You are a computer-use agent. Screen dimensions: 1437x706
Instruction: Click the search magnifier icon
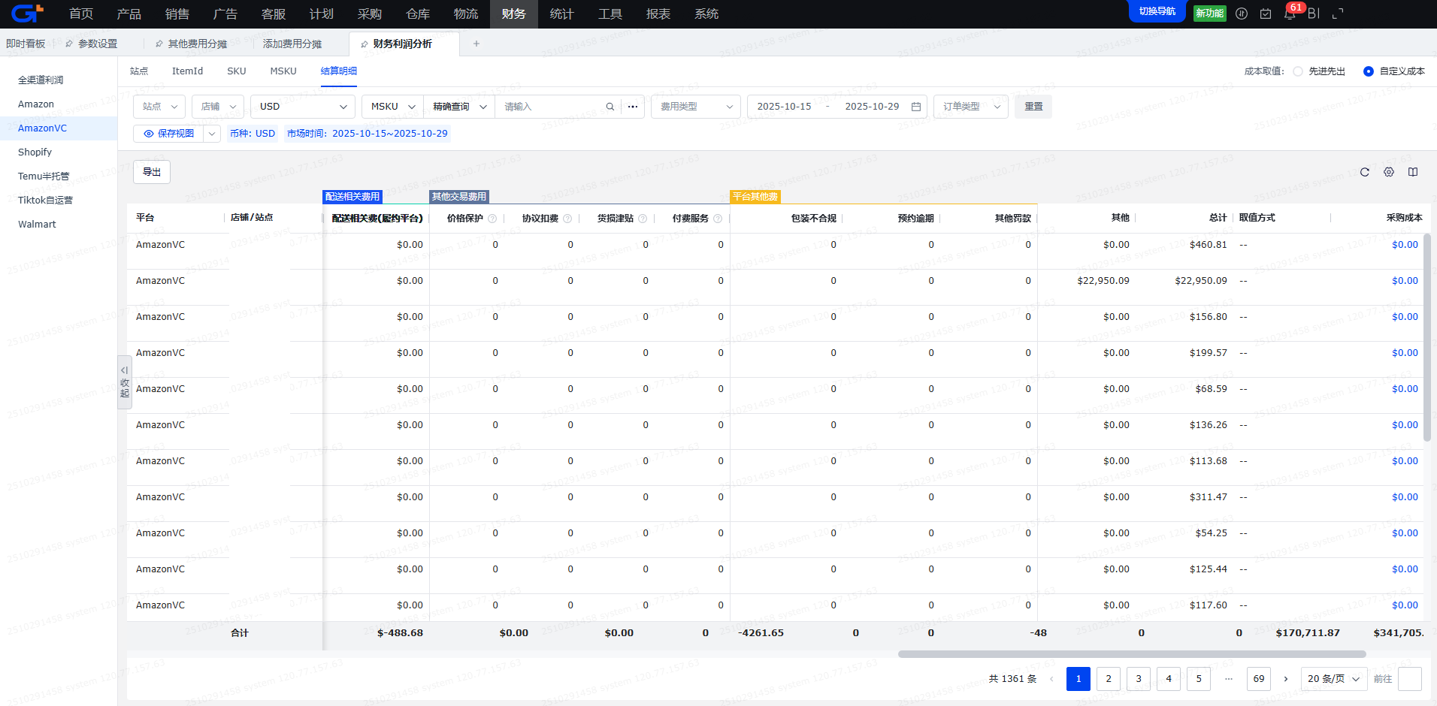[610, 107]
